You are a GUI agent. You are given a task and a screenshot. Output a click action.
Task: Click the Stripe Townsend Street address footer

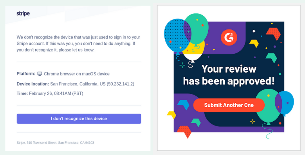(x=56, y=143)
